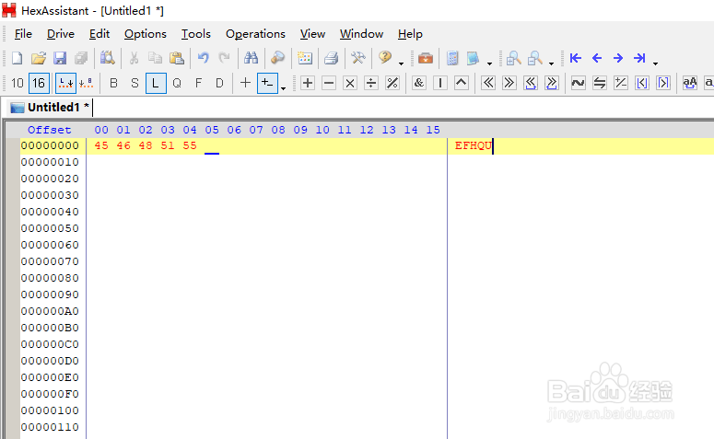Open the Operations menu
The height and width of the screenshot is (439, 714).
tap(255, 34)
